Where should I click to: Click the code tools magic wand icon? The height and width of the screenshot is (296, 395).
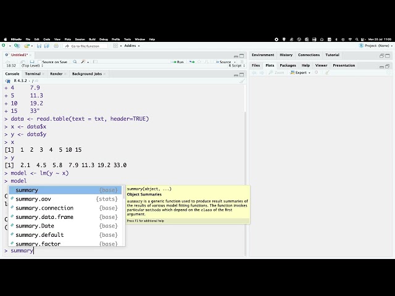pyautogui.click(x=83, y=62)
